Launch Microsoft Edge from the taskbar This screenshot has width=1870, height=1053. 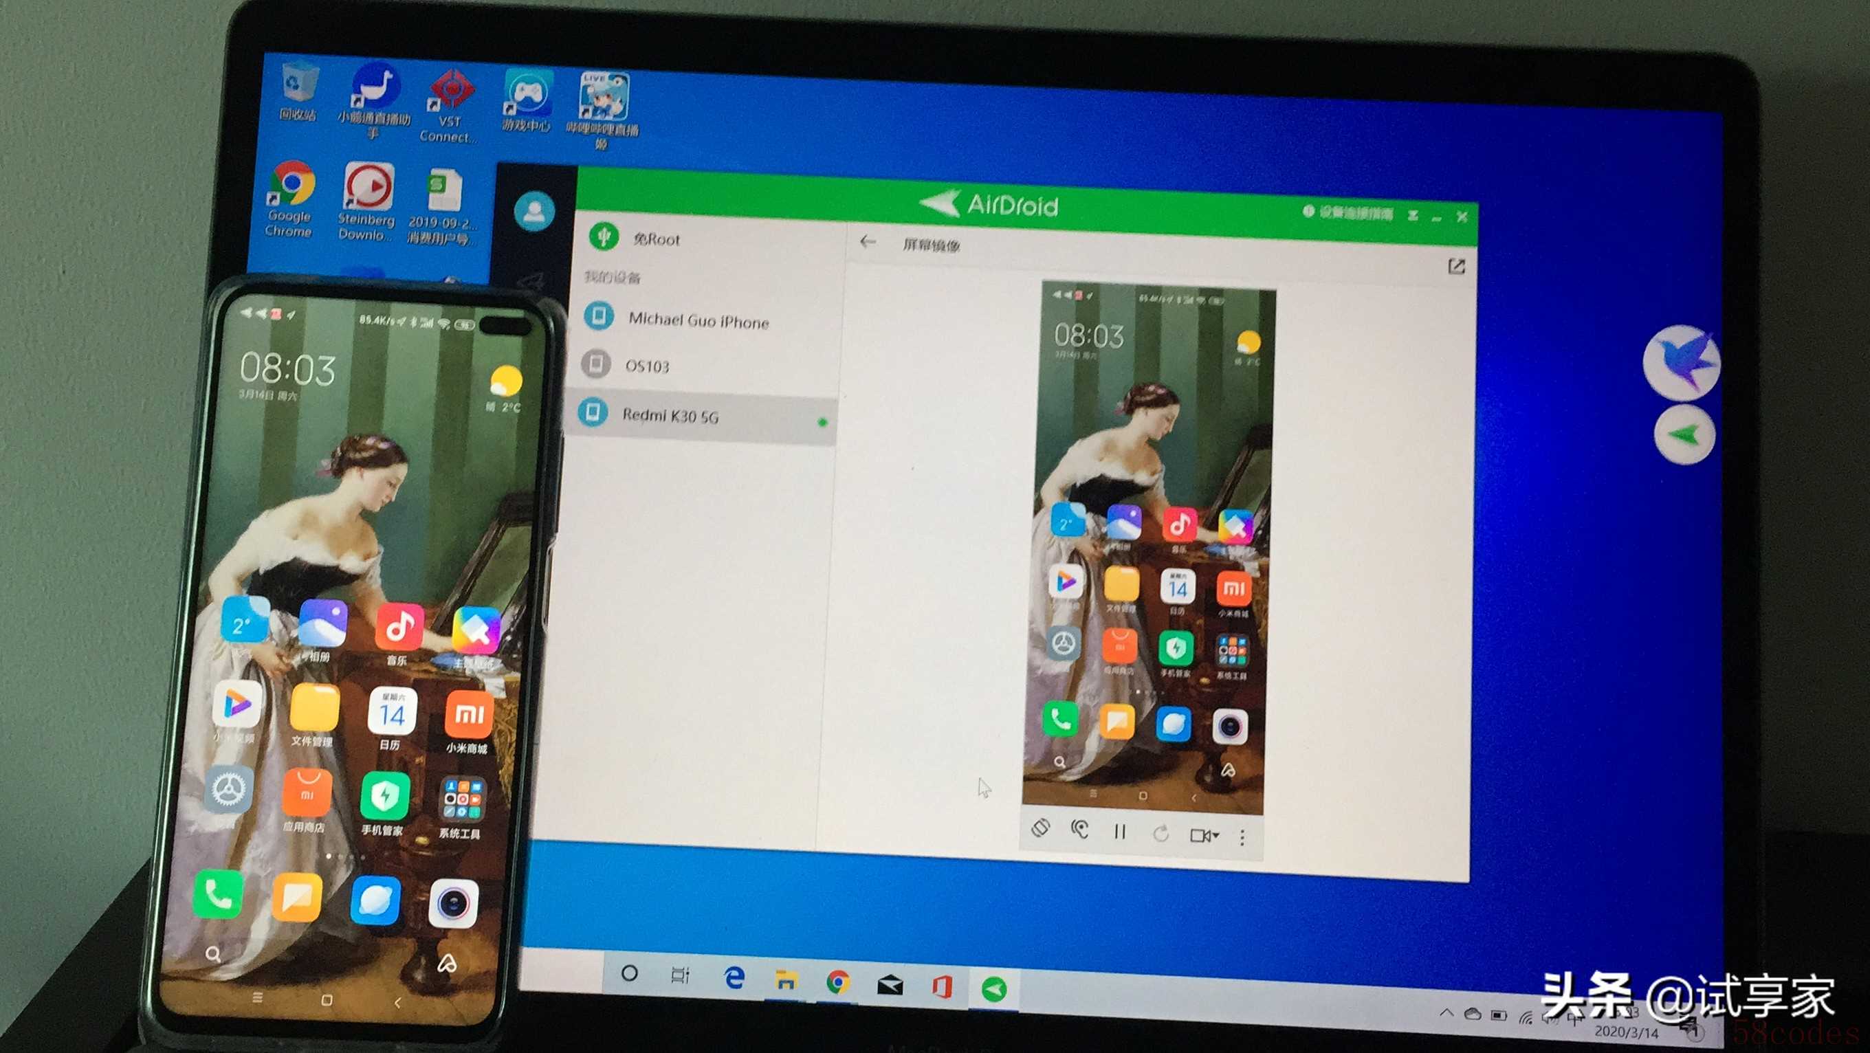pyautogui.click(x=735, y=977)
